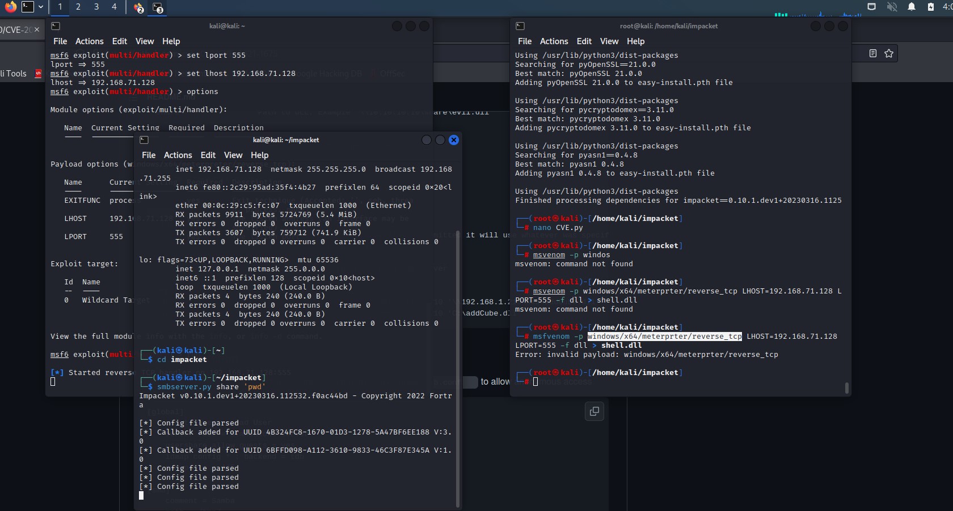Open the wired network status icon
This screenshot has width=953, height=511.
(x=872, y=7)
